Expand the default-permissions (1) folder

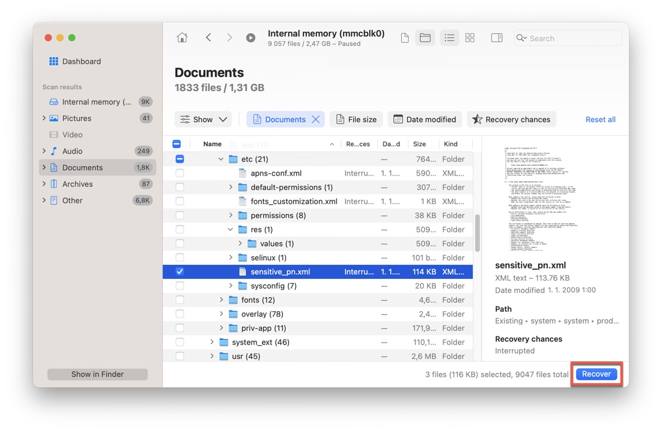pos(230,187)
